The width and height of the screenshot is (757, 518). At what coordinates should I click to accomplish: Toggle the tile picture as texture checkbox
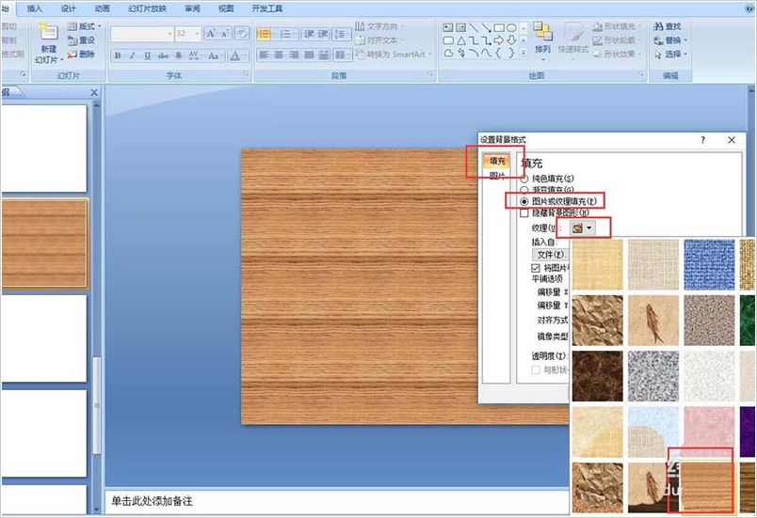point(536,268)
